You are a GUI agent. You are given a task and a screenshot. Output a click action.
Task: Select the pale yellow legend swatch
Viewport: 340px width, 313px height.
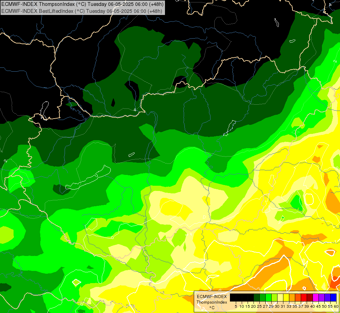[280, 297]
